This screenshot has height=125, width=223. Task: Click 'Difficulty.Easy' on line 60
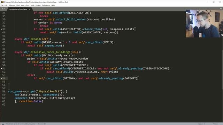pyautogui.click(x=62, y=98)
